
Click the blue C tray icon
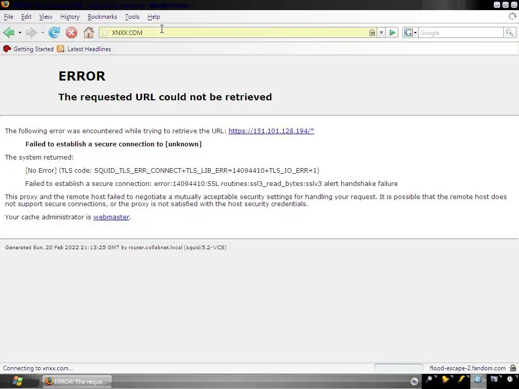click(x=477, y=379)
